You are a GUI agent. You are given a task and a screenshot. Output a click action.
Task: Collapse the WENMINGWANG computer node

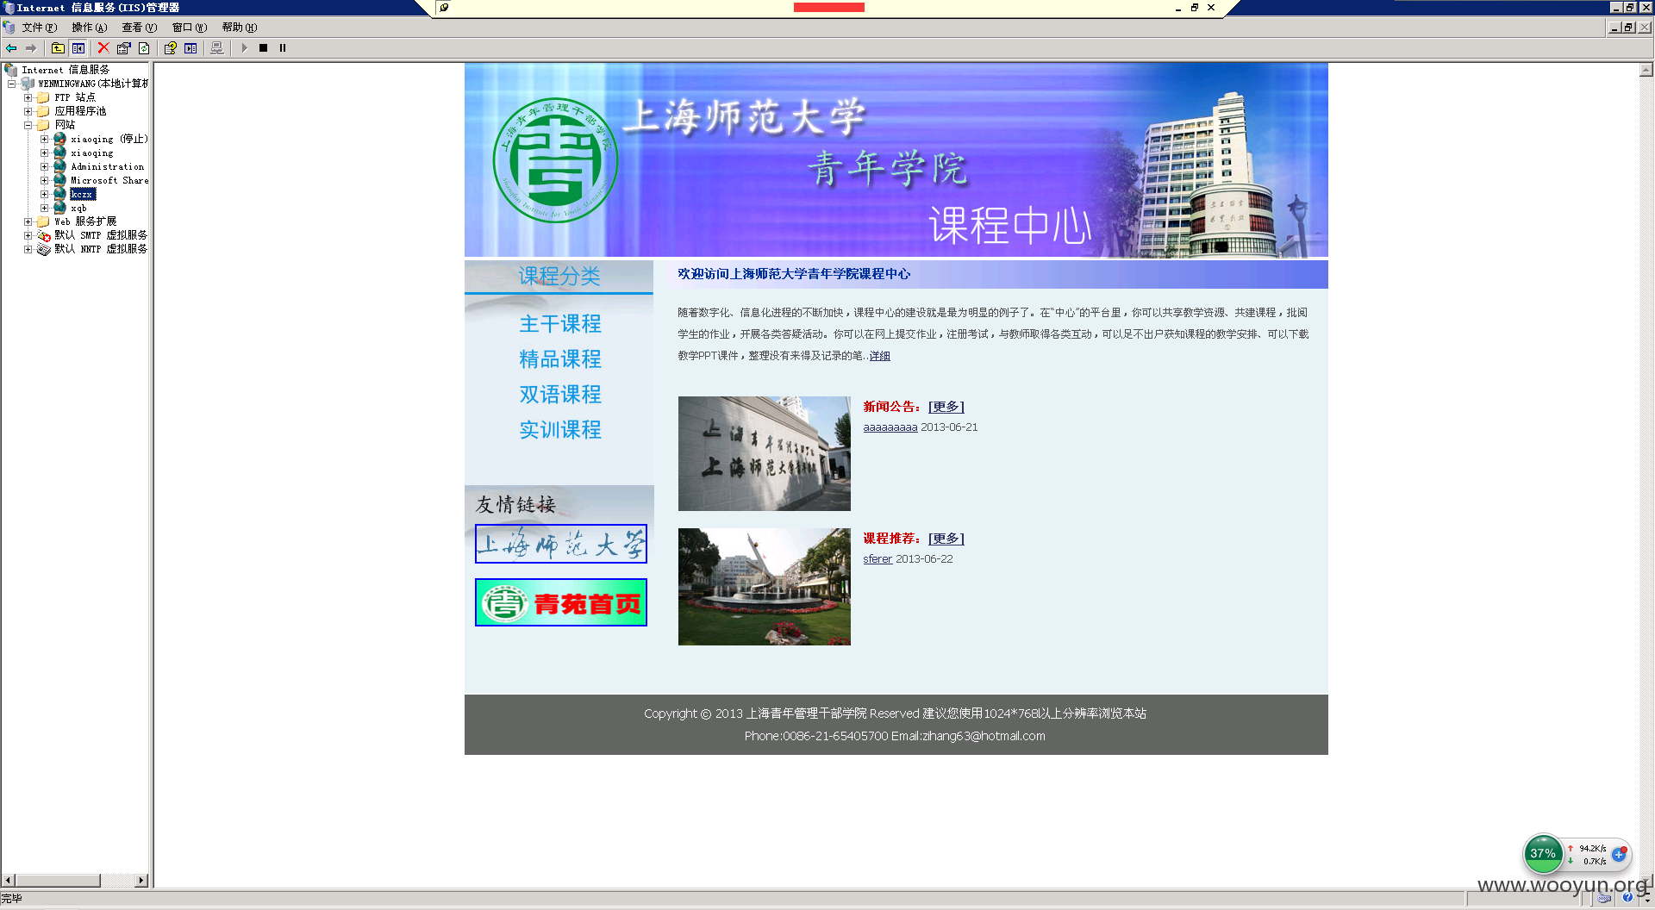click(11, 84)
